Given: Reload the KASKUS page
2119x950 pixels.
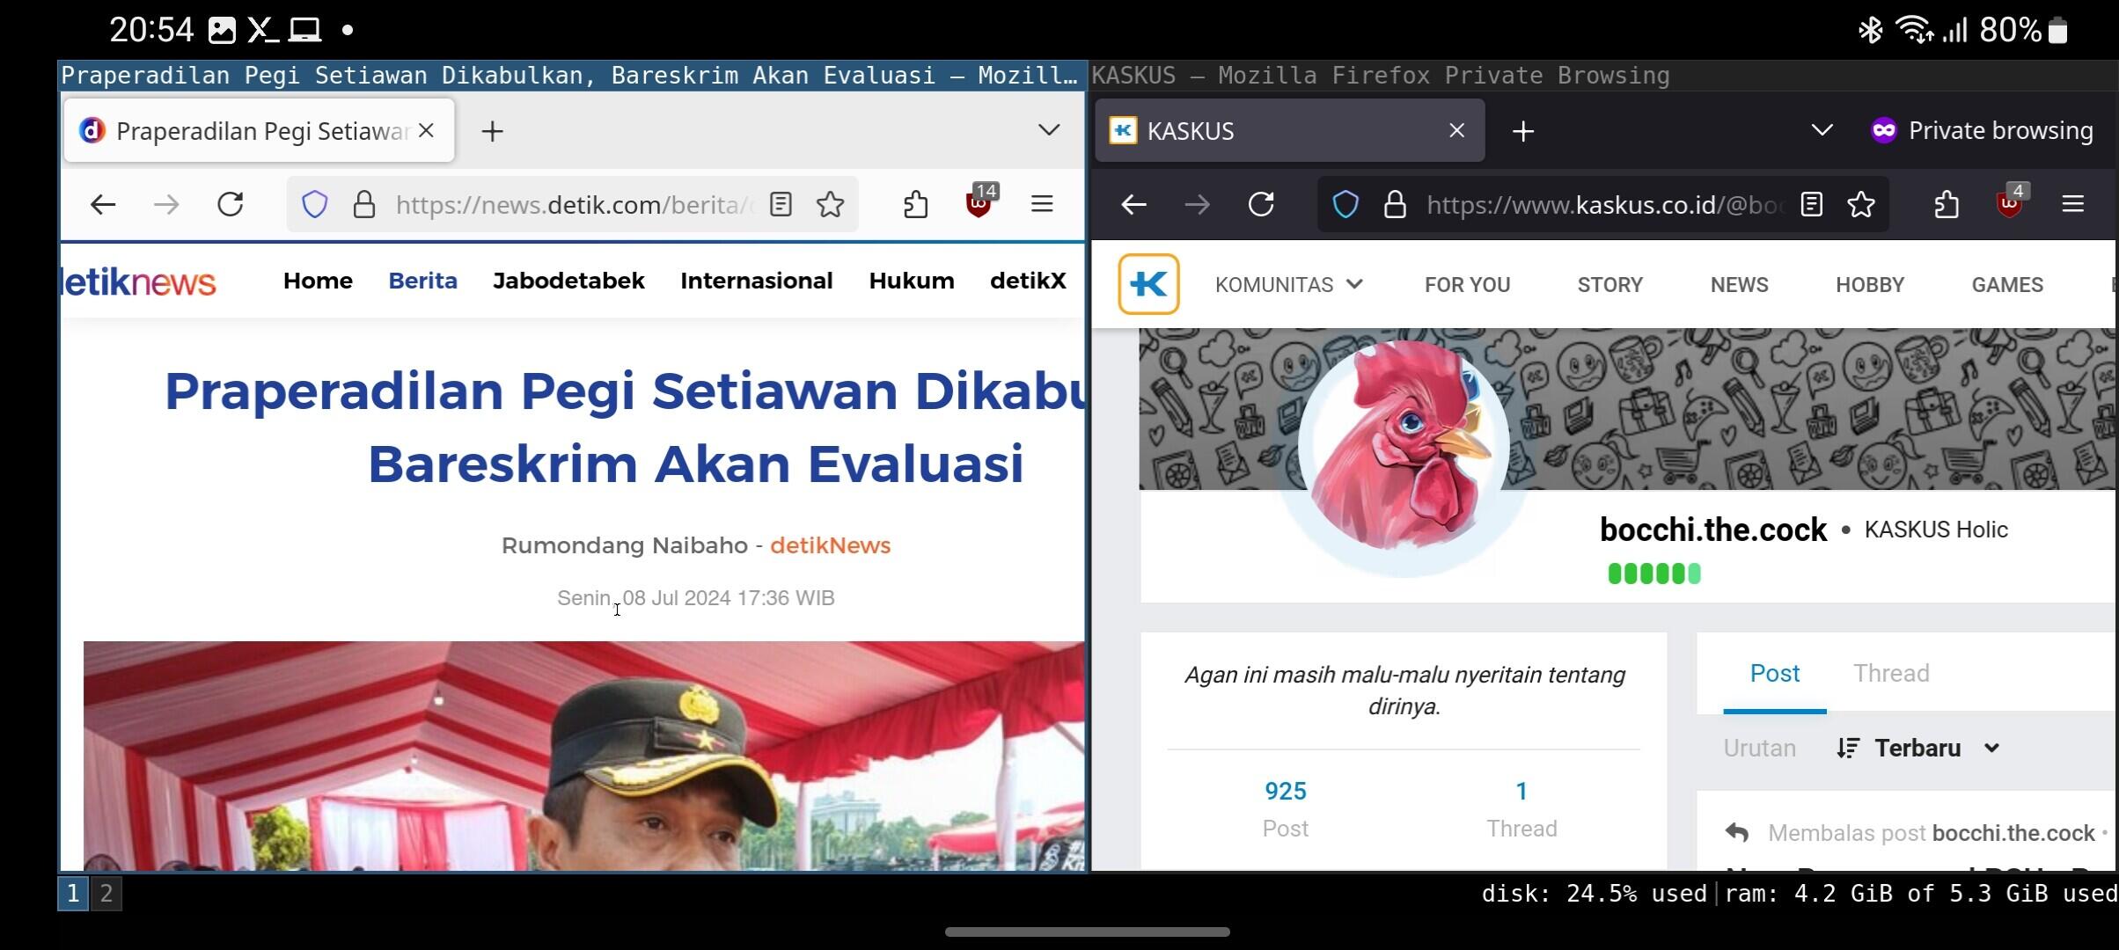Looking at the screenshot, I should (x=1261, y=205).
